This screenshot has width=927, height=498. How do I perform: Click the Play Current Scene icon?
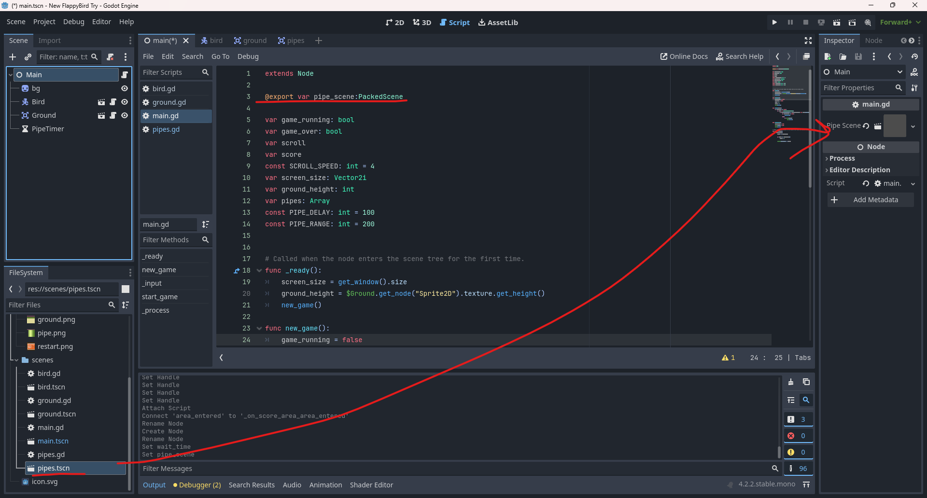[x=837, y=22]
